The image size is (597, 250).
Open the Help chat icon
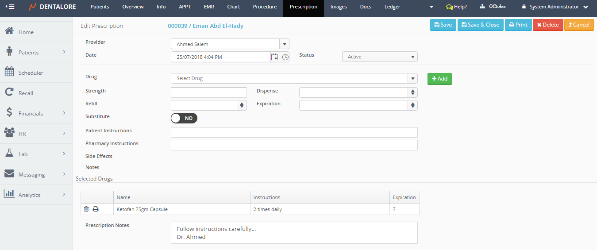tap(450, 7)
